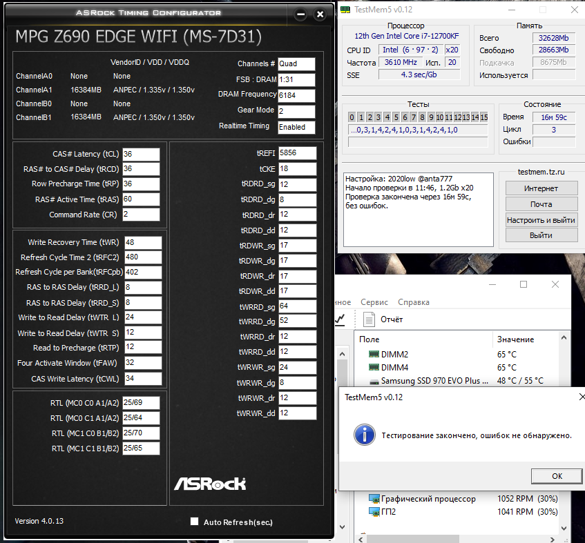Toggle test number 3 in Тесты
Viewport: 585px width, 543px height.
pos(378,117)
